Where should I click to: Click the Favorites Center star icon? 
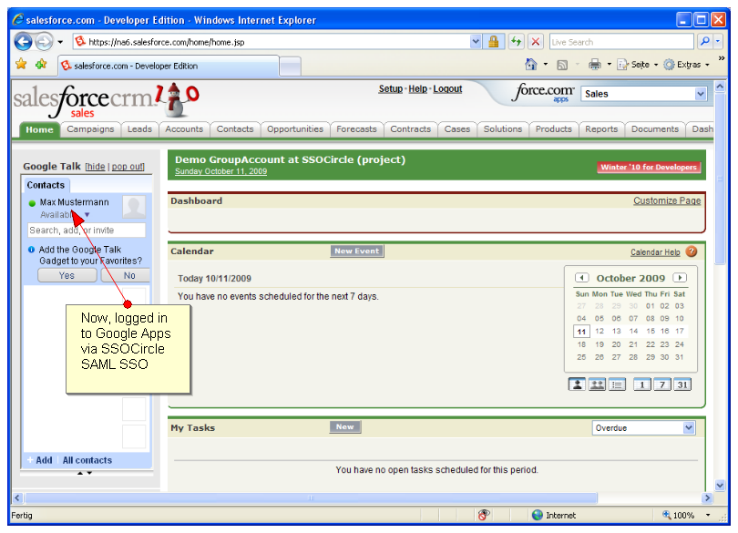(21, 64)
